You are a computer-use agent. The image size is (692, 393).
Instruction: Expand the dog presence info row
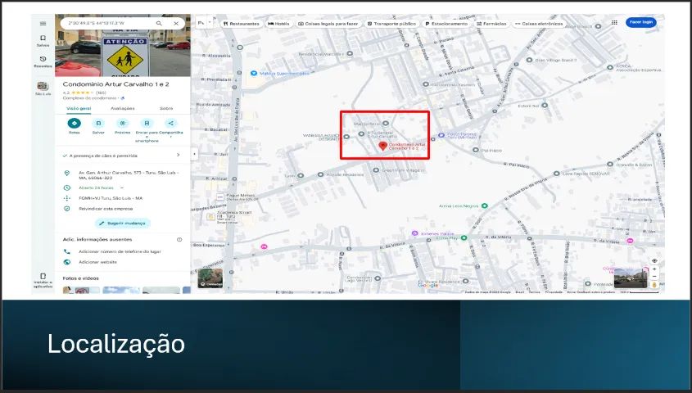(x=178, y=155)
